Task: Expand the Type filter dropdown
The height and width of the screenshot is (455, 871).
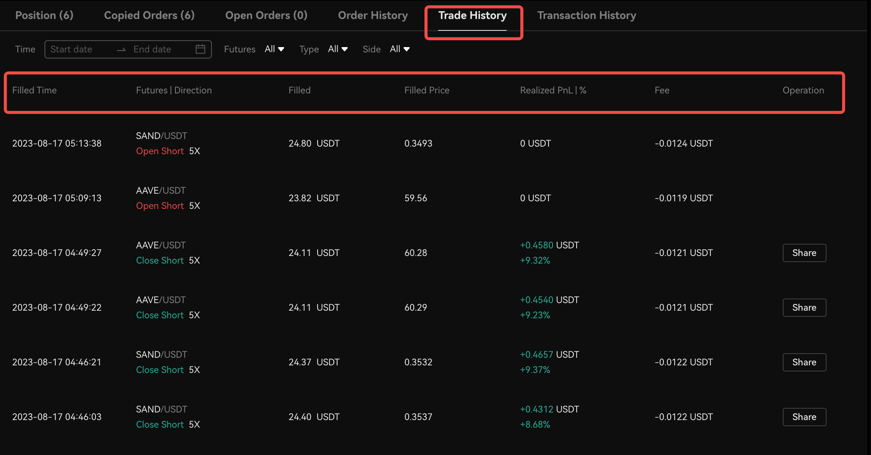Action: tap(338, 49)
